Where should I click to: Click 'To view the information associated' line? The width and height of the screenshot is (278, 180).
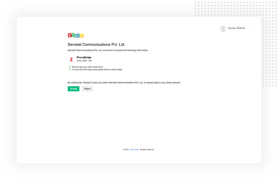(x=97, y=70)
